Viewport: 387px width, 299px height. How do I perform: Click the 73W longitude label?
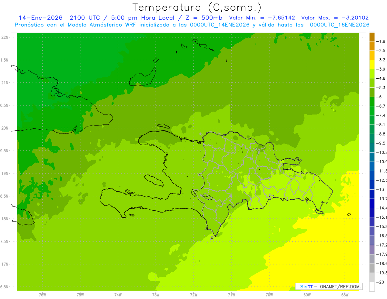coord(156,294)
